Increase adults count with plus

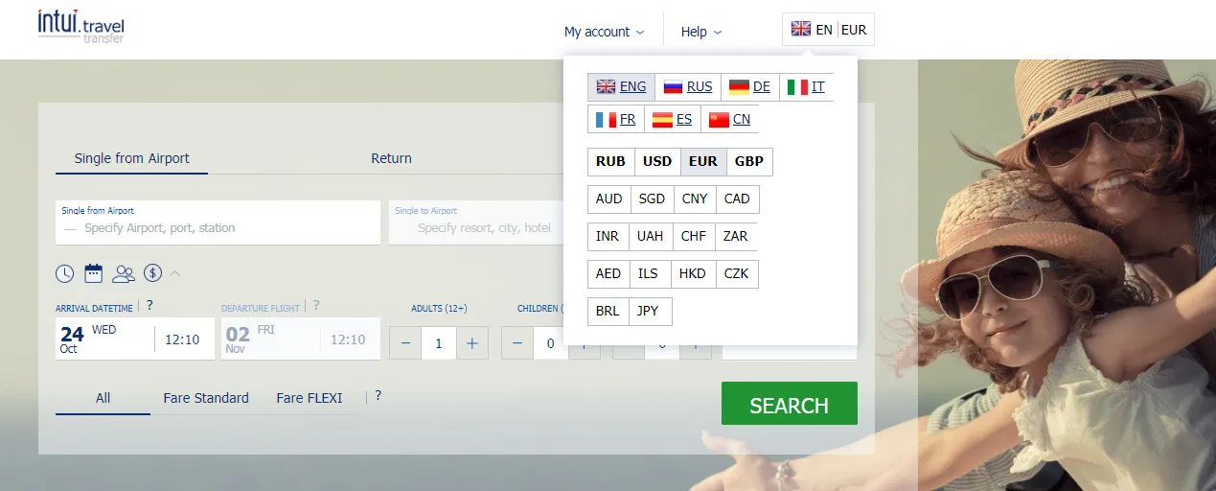[x=472, y=342]
